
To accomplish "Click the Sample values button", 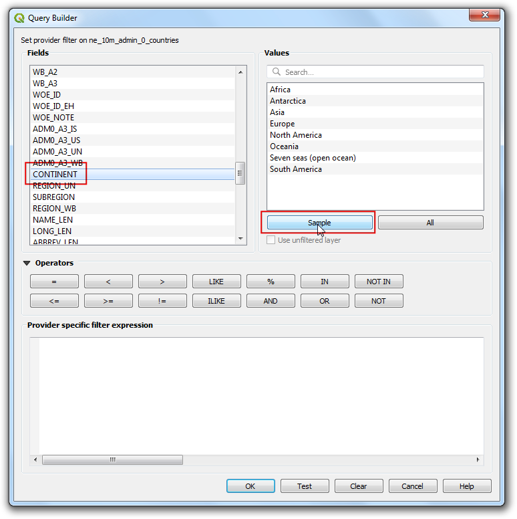I will 319,223.
